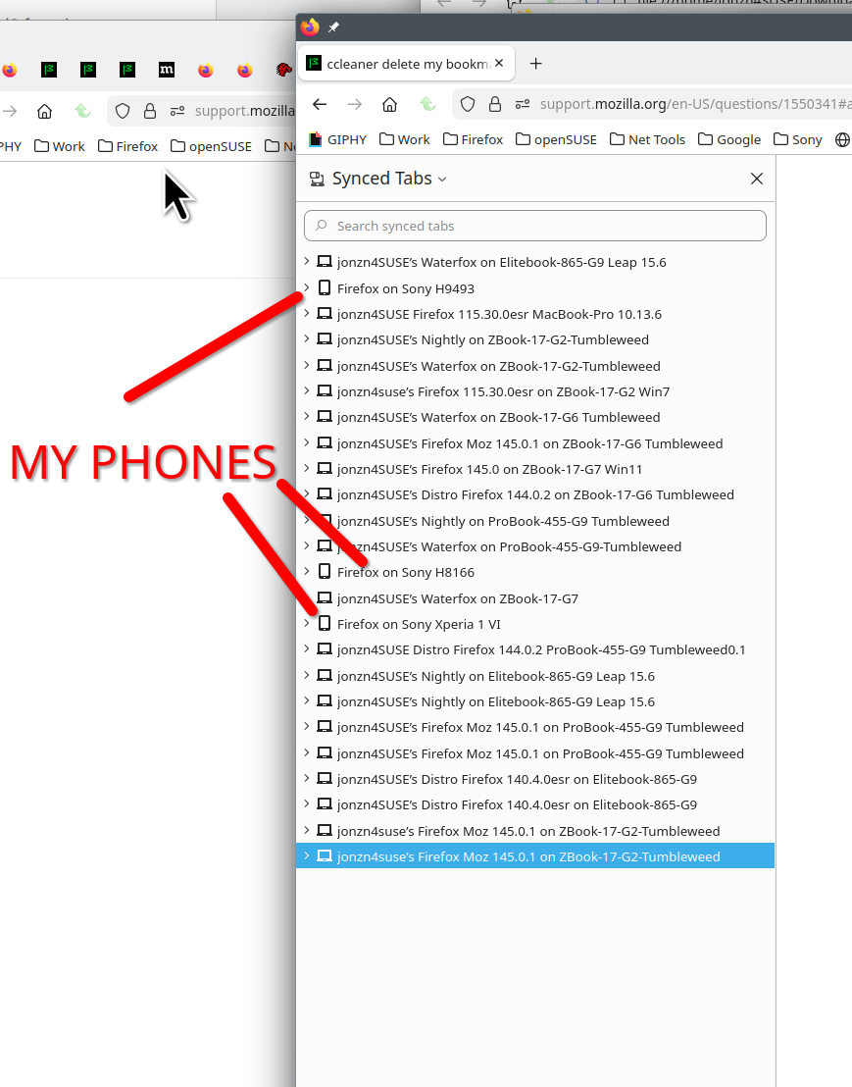
Task: Select the ccleaner delete my bookmarks tab
Action: click(406, 64)
